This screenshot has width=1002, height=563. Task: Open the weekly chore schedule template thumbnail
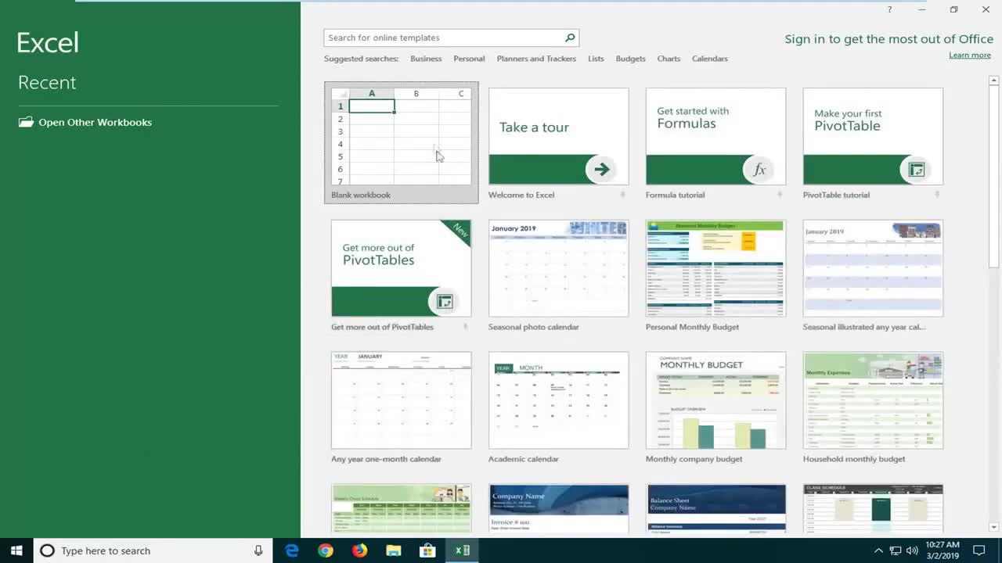401,508
